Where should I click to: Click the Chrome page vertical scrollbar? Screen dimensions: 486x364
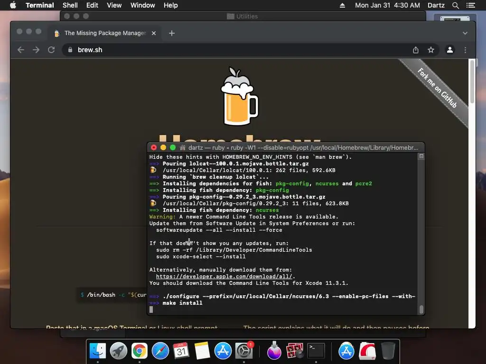[x=472, y=82]
